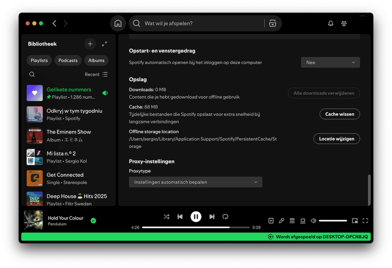Click the device icon in the green bar
392x268 pixels.
271,237
